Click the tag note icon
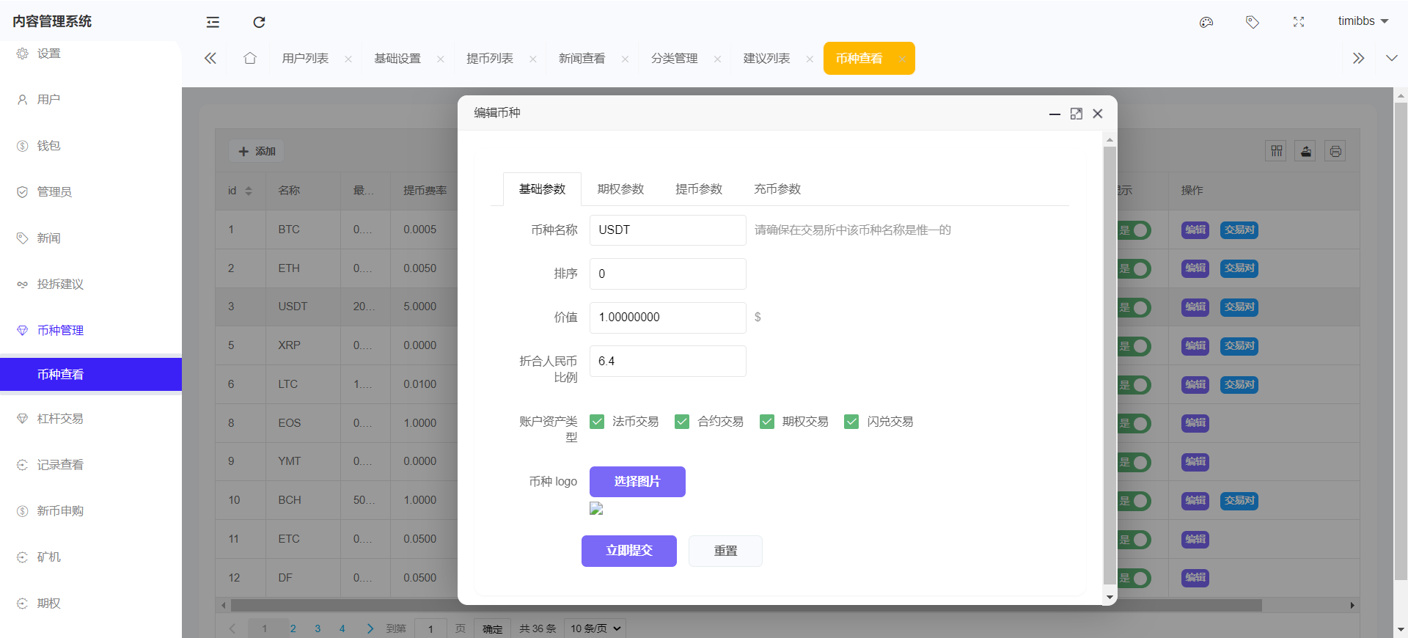This screenshot has width=1408, height=638. coord(1253,22)
